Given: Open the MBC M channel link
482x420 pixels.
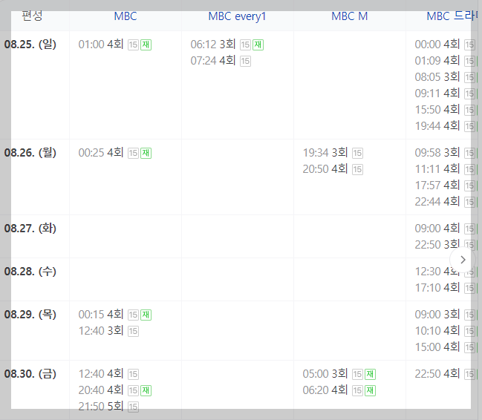Looking at the screenshot, I should 350,16.
